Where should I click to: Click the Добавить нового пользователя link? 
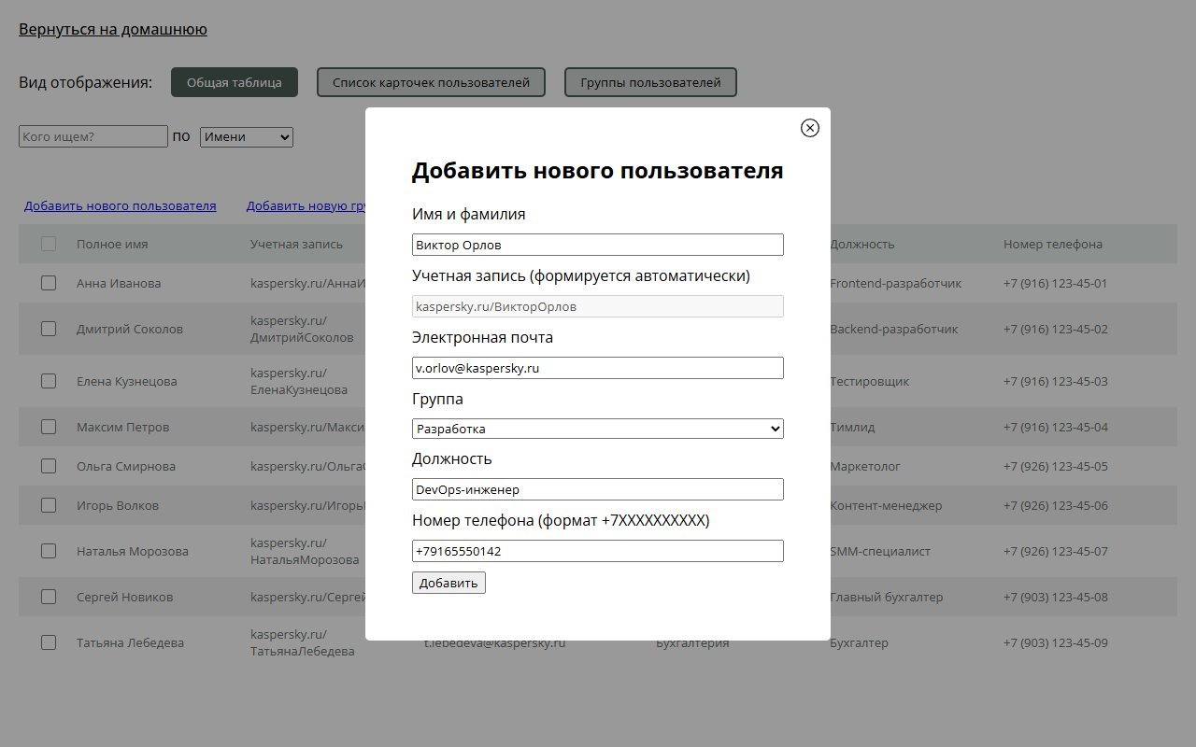121,205
